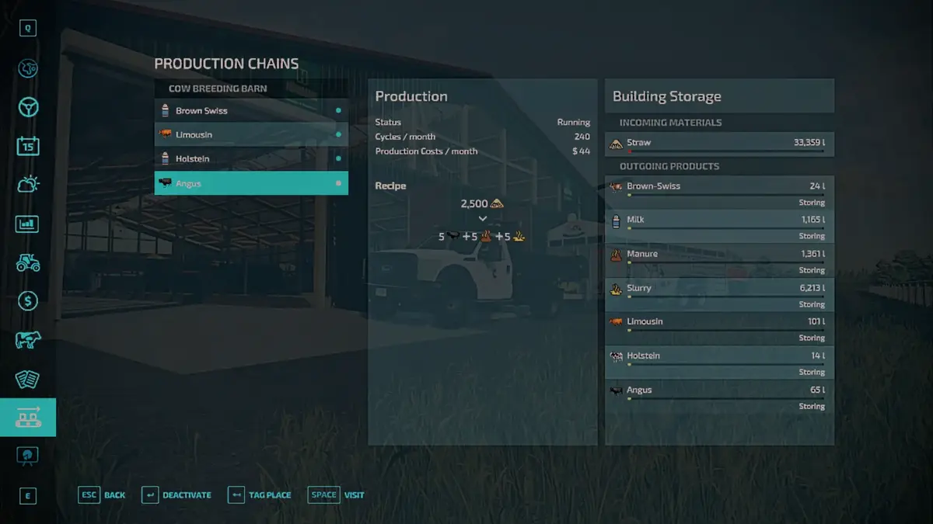Change Milk output mode from Storing
The image size is (933, 524).
coord(812,236)
